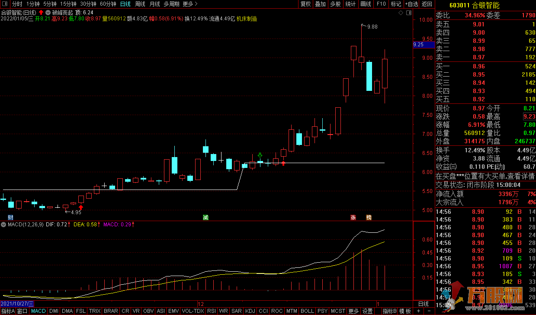Add stock via +自选 button
This screenshot has width=536, height=315.
(x=411, y=4)
